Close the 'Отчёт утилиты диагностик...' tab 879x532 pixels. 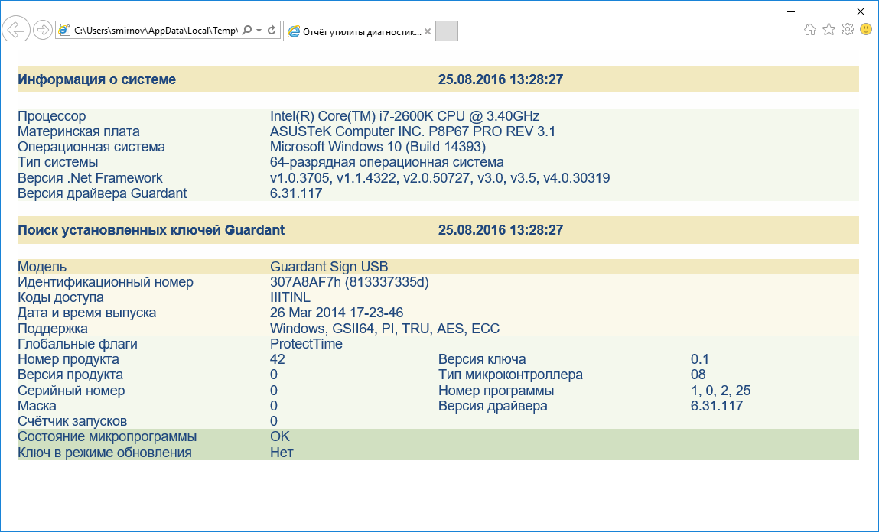[x=428, y=32]
